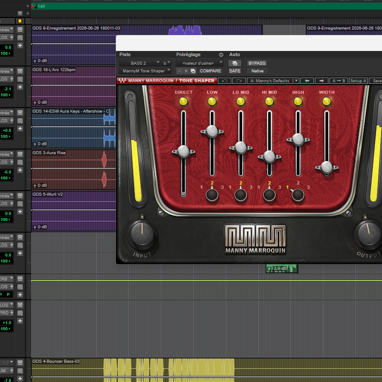Open the input selector on the GDS 9-Enregistrement track
The image size is (382, 382).
tap(6, 30)
